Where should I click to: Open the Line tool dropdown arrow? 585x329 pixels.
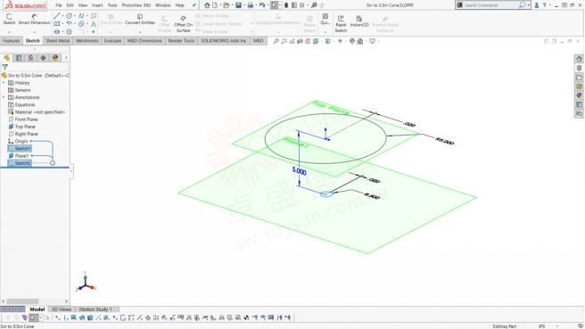pos(62,16)
